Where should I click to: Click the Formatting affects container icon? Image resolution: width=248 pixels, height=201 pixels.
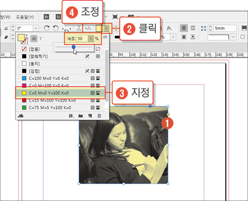34,39
